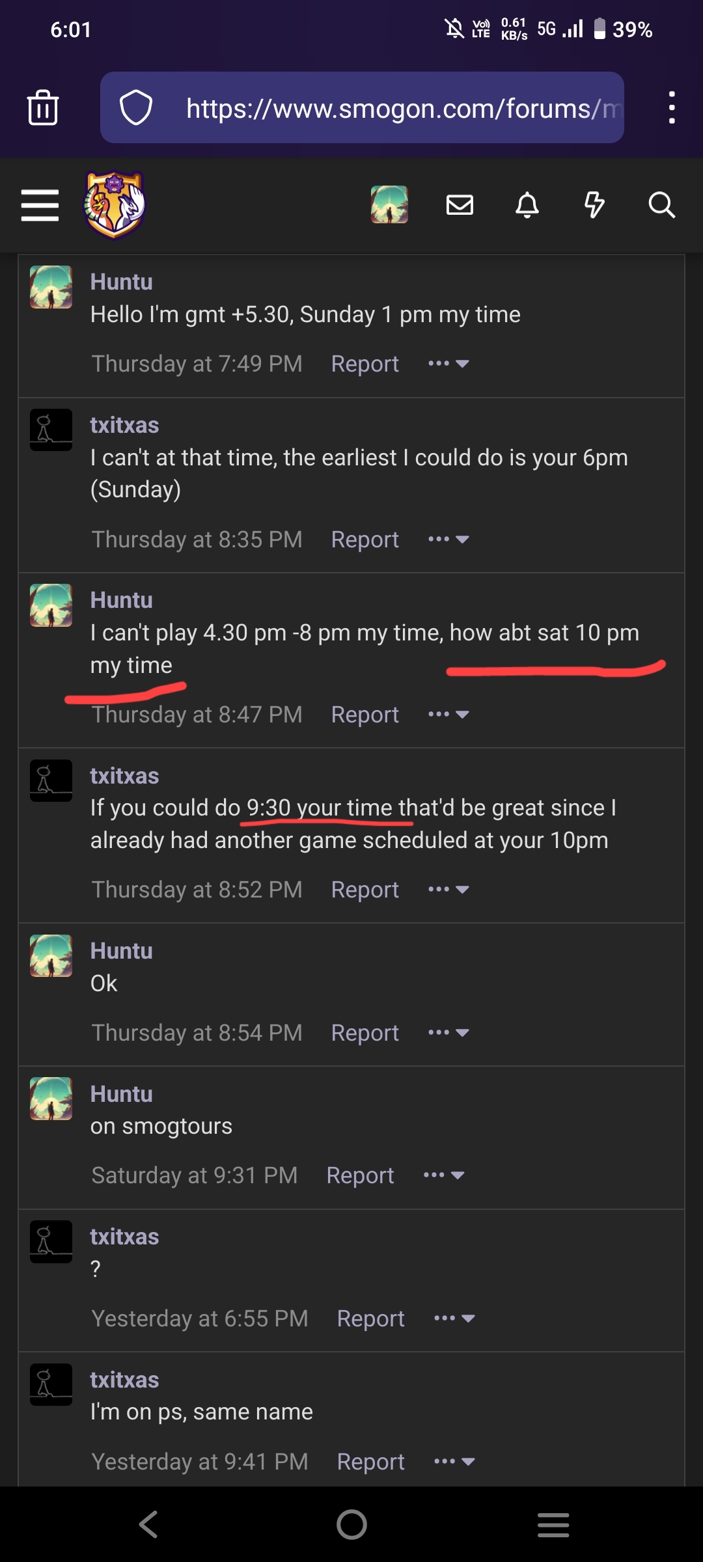The height and width of the screenshot is (1562, 703).
Task: Tap the shield icon in the URL bar
Action: [x=136, y=107]
